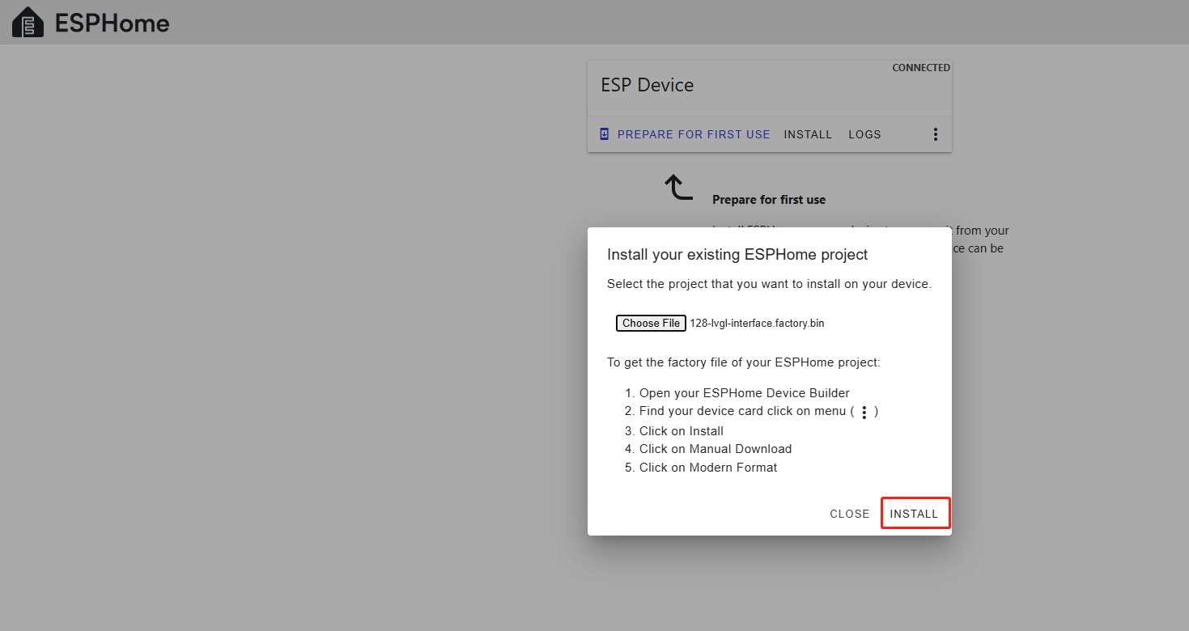
Task: Click the ESPHome title text in header
Action: point(112,23)
